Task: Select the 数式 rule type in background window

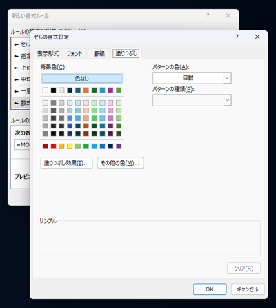Action: [x=21, y=103]
